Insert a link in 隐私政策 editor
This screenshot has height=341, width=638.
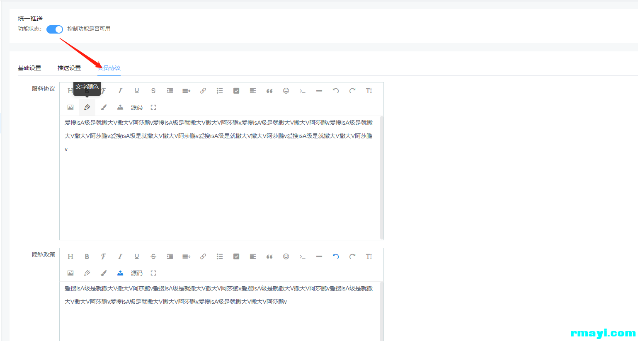coord(203,256)
